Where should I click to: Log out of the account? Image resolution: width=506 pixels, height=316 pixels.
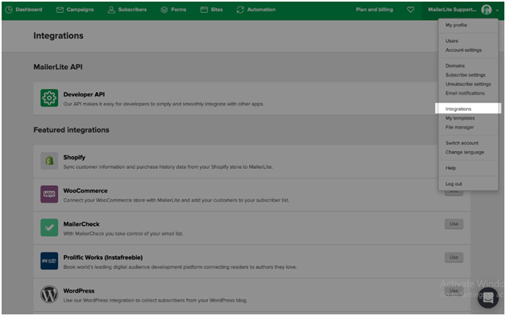coord(454,184)
